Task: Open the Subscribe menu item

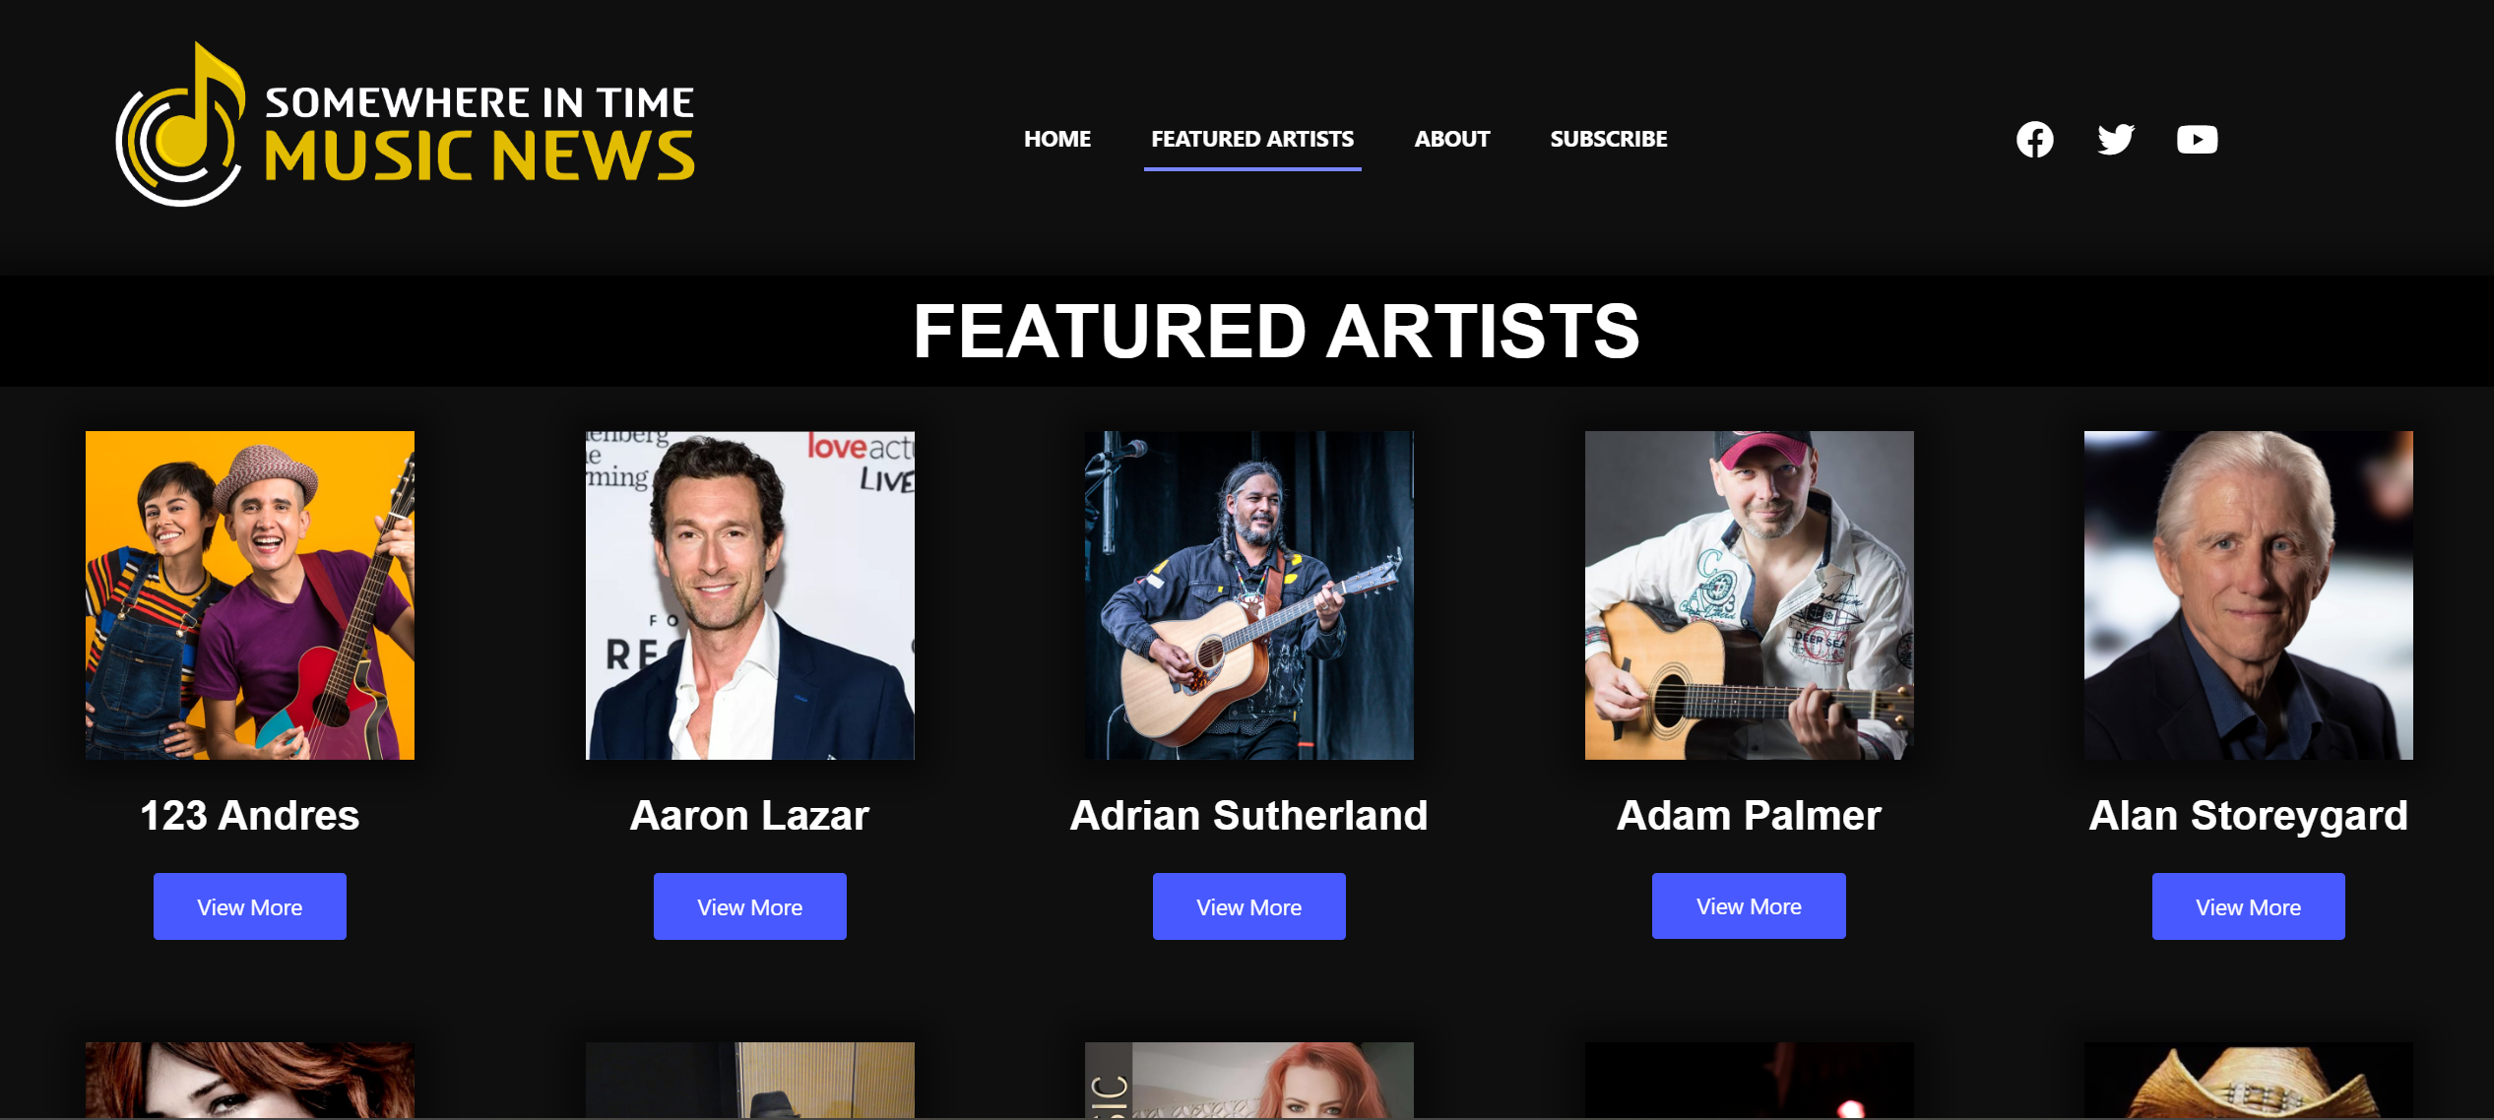Action: click(1608, 139)
